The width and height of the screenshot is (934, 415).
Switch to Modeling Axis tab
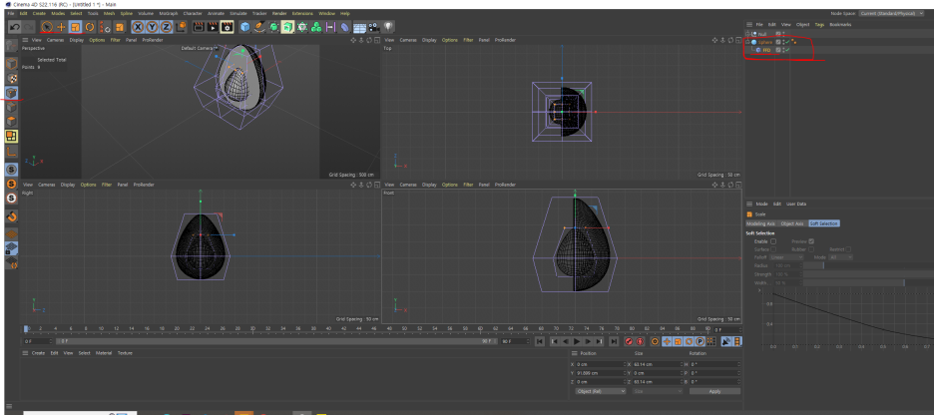pos(760,223)
